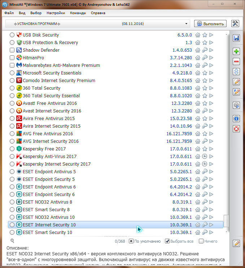
Task: Click the green plus add icon
Action: pos(236,51)
